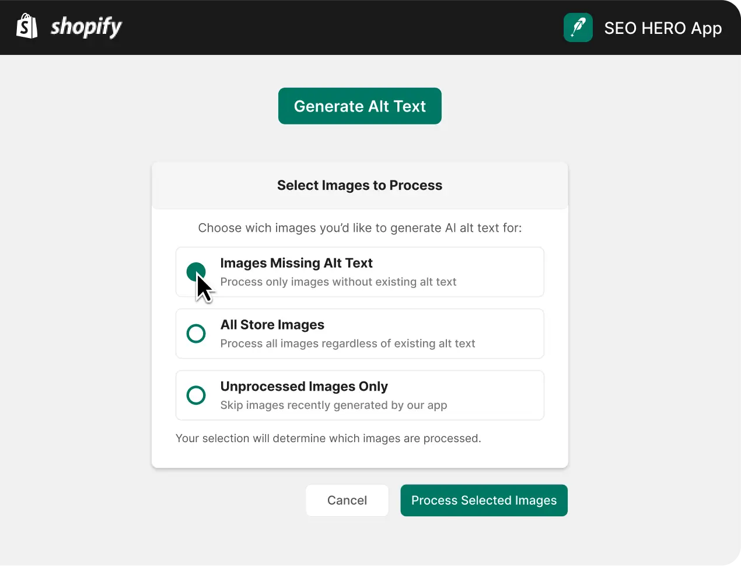The height and width of the screenshot is (566, 741).
Task: Click 'Skip images recently generated' description text
Action: (x=334, y=405)
